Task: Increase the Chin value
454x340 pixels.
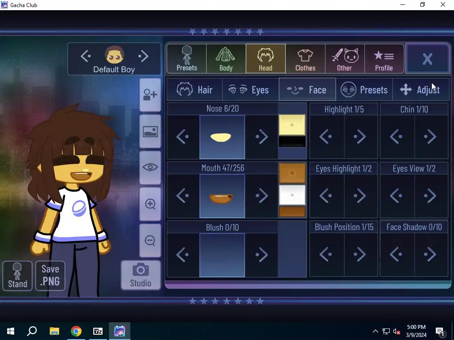Action: click(x=431, y=137)
